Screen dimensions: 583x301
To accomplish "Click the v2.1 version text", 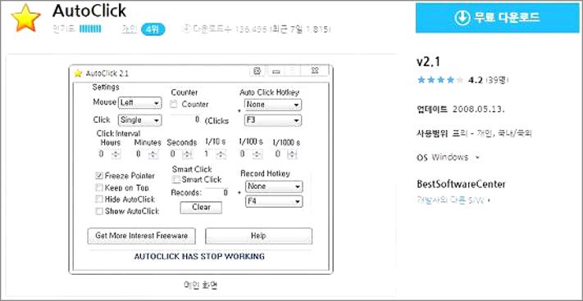I will (x=428, y=62).
